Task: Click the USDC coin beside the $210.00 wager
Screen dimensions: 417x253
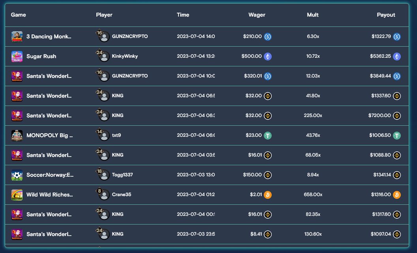Action: 268,36
